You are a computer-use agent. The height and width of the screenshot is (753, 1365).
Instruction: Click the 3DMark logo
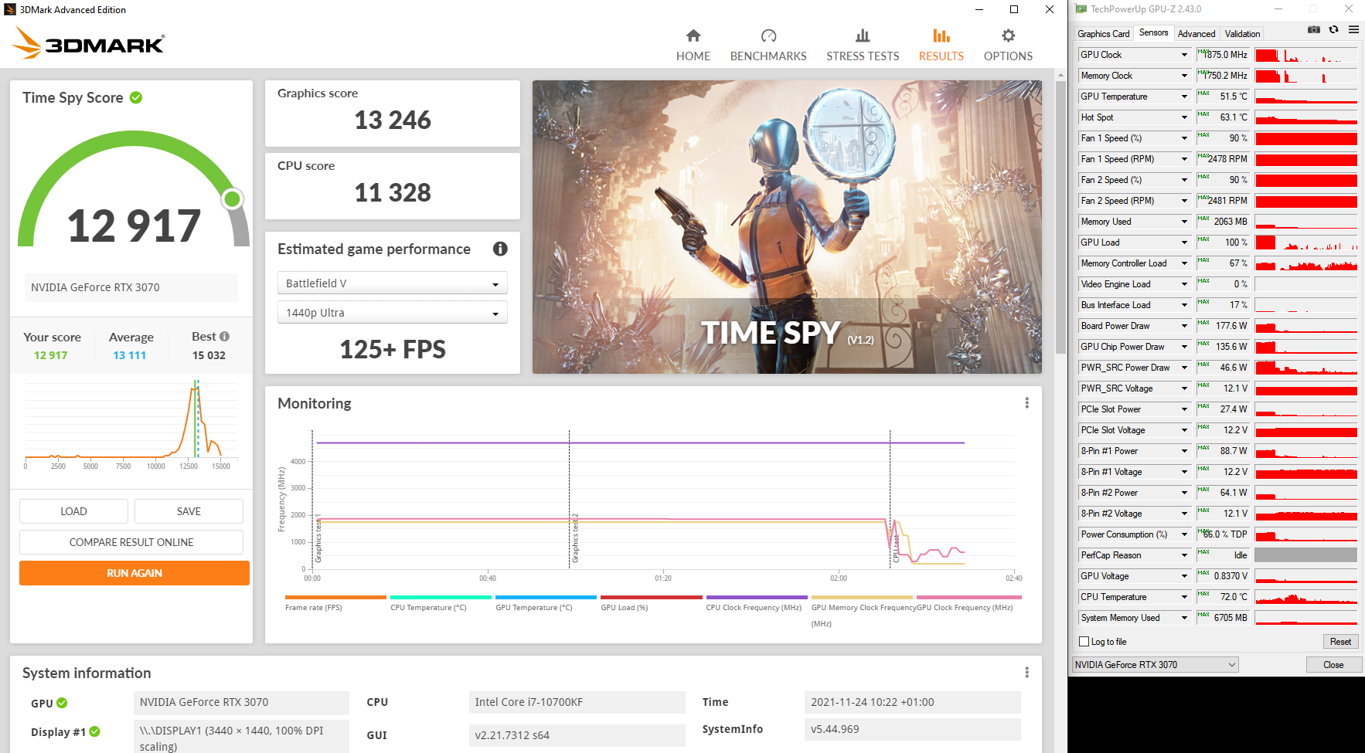[x=88, y=43]
